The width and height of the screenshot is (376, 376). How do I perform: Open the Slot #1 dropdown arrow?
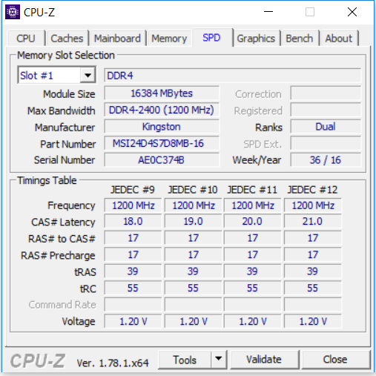tap(88, 75)
